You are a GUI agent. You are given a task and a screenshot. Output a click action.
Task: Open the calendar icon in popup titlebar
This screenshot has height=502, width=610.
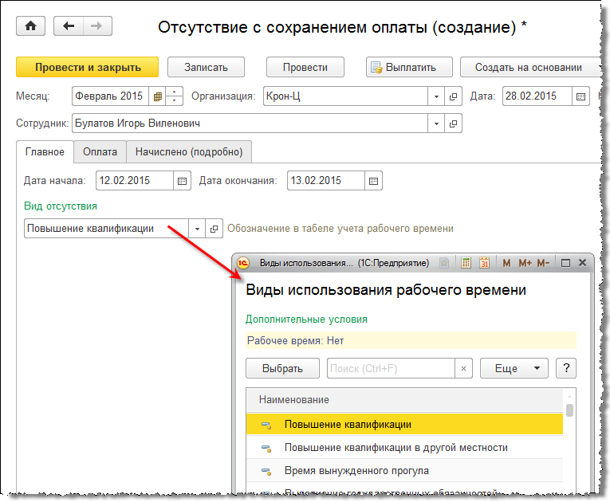tap(484, 263)
